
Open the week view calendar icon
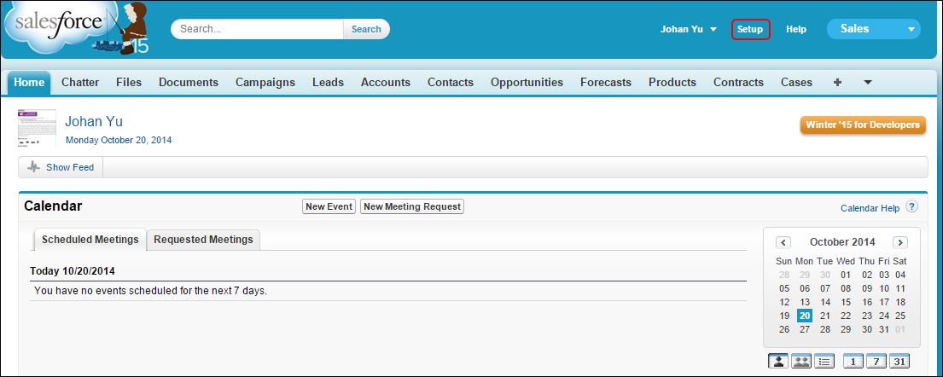tap(876, 361)
